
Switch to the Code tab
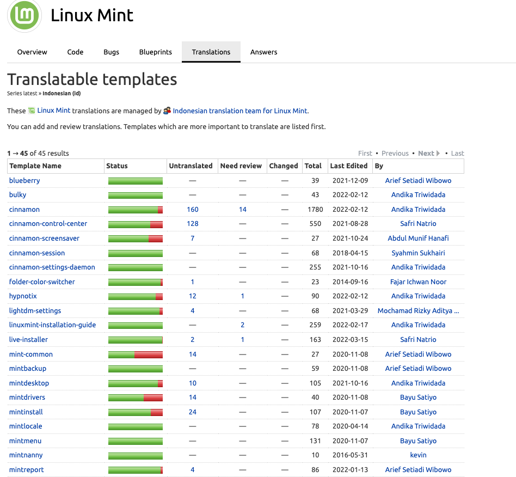(75, 52)
